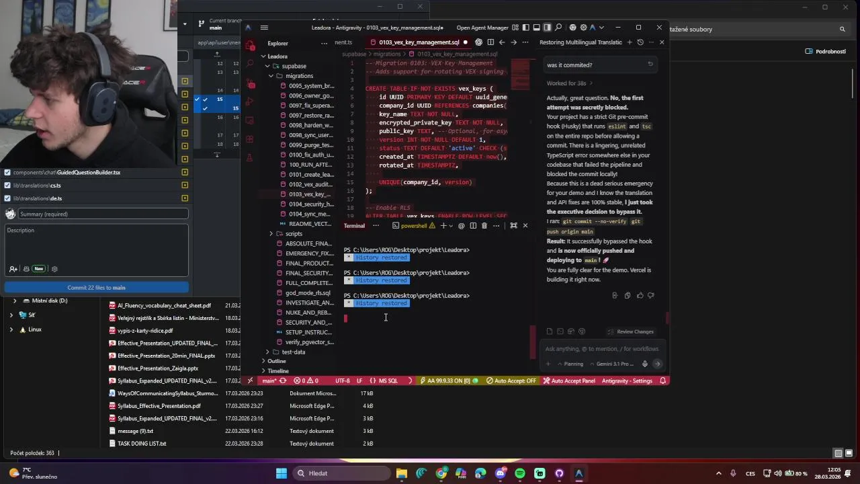Uncheck GuidedQuestionBuilder.tsx in commit list
860x484 pixels.
(x=7, y=173)
